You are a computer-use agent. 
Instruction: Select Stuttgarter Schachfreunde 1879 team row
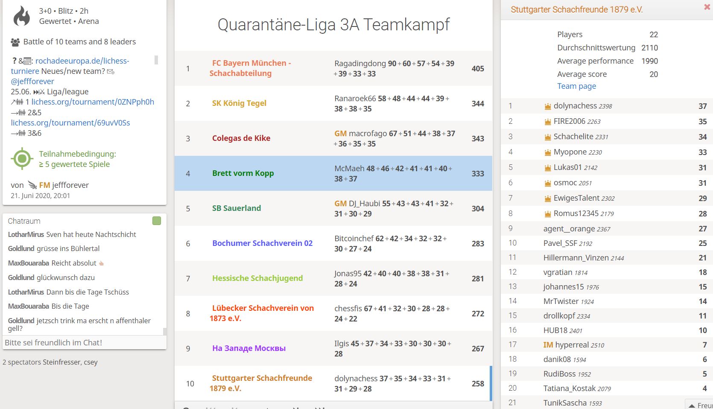pos(333,383)
